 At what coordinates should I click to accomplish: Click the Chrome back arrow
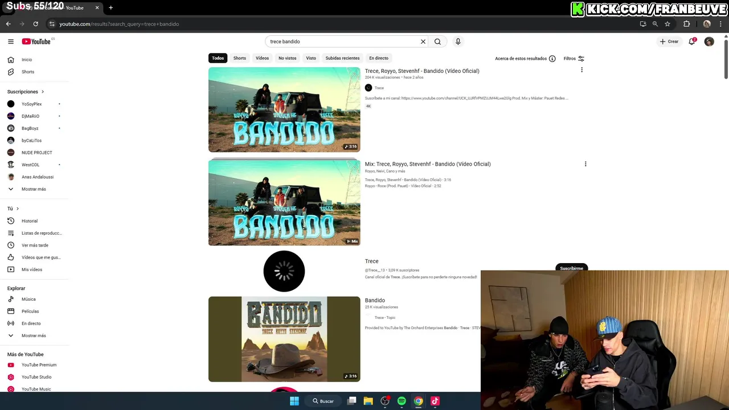pos(8,24)
